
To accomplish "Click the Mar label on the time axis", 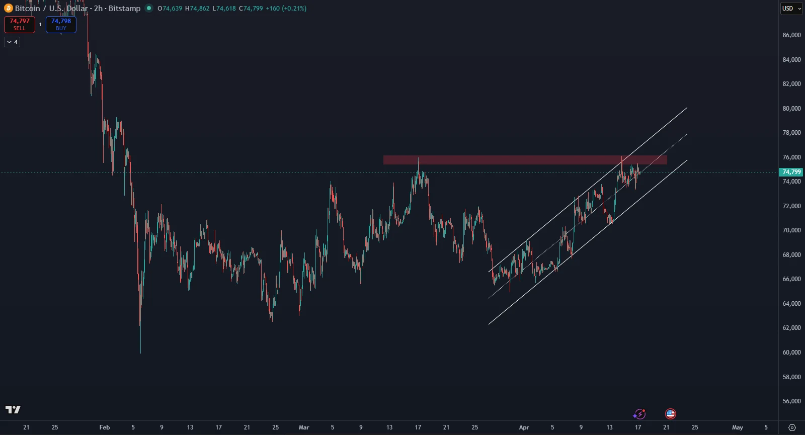I will [304, 427].
